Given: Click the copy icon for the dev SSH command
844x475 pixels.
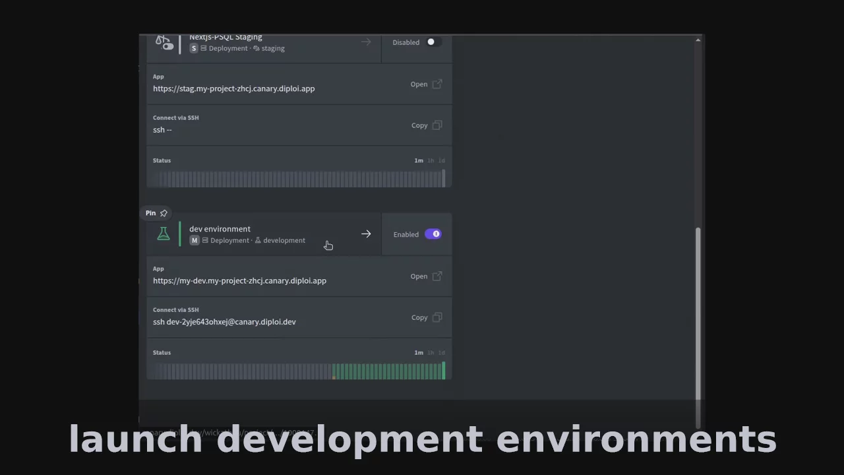Looking at the screenshot, I should [x=437, y=317].
